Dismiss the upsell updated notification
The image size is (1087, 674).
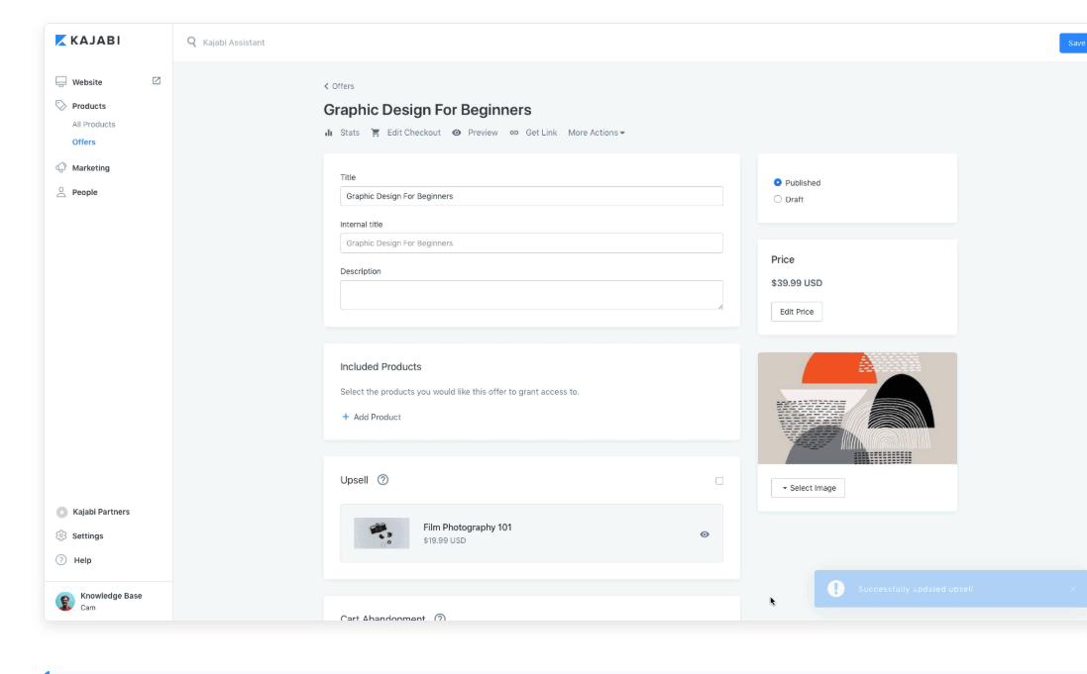tap(1072, 589)
